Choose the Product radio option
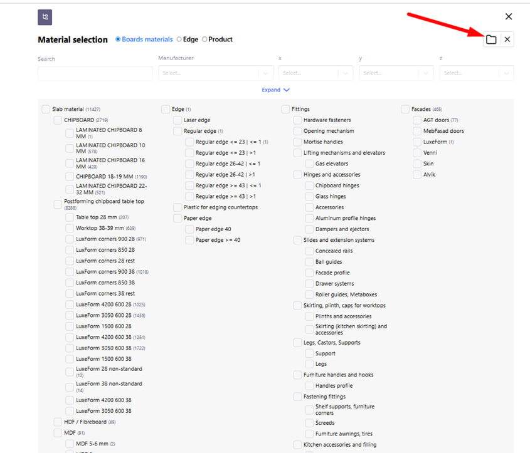This screenshot has height=453, width=530. pyautogui.click(x=204, y=39)
